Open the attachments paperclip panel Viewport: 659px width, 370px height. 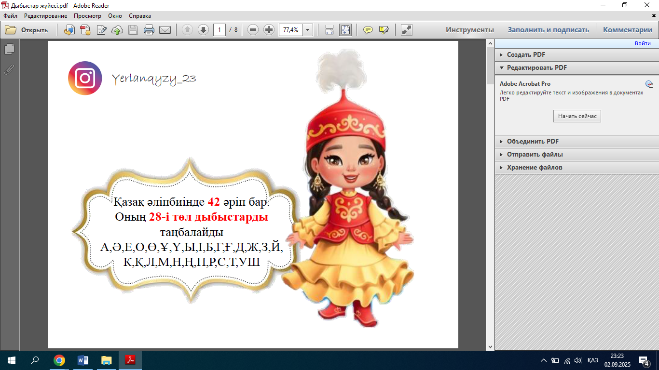9,69
